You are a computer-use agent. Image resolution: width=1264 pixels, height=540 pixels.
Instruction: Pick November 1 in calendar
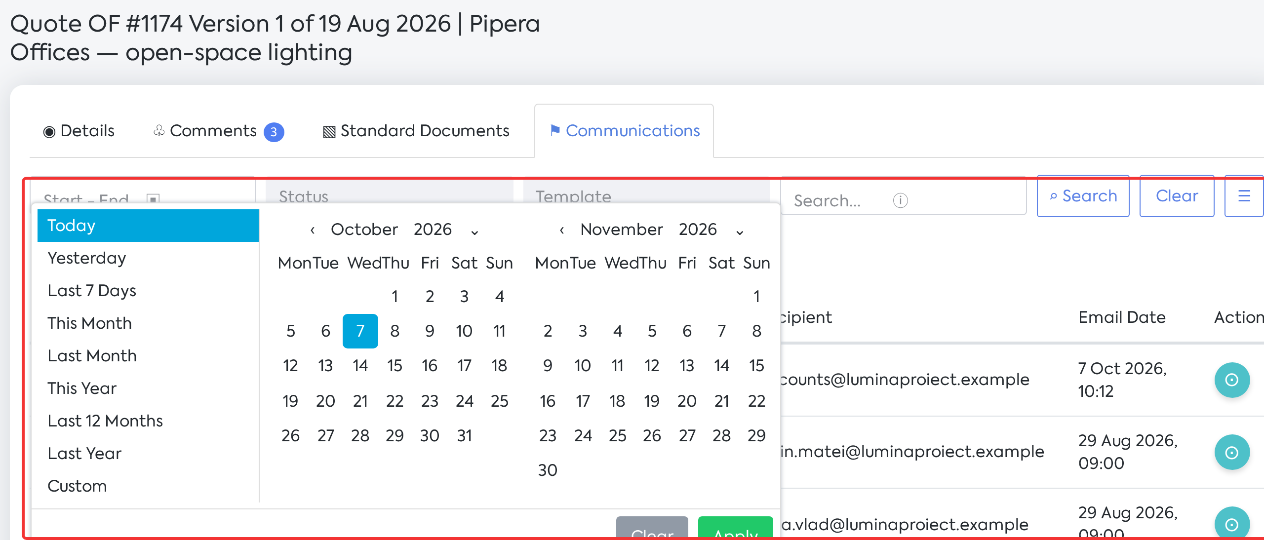click(x=757, y=297)
